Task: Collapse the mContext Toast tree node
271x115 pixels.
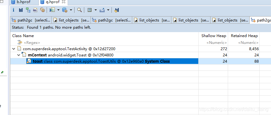Action: tap(19, 55)
